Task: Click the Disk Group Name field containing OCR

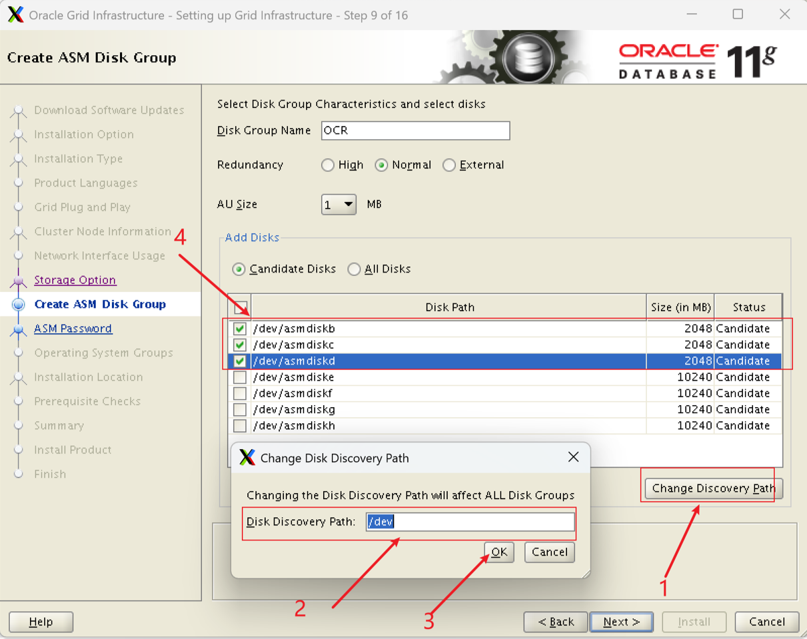Action: pyautogui.click(x=416, y=131)
